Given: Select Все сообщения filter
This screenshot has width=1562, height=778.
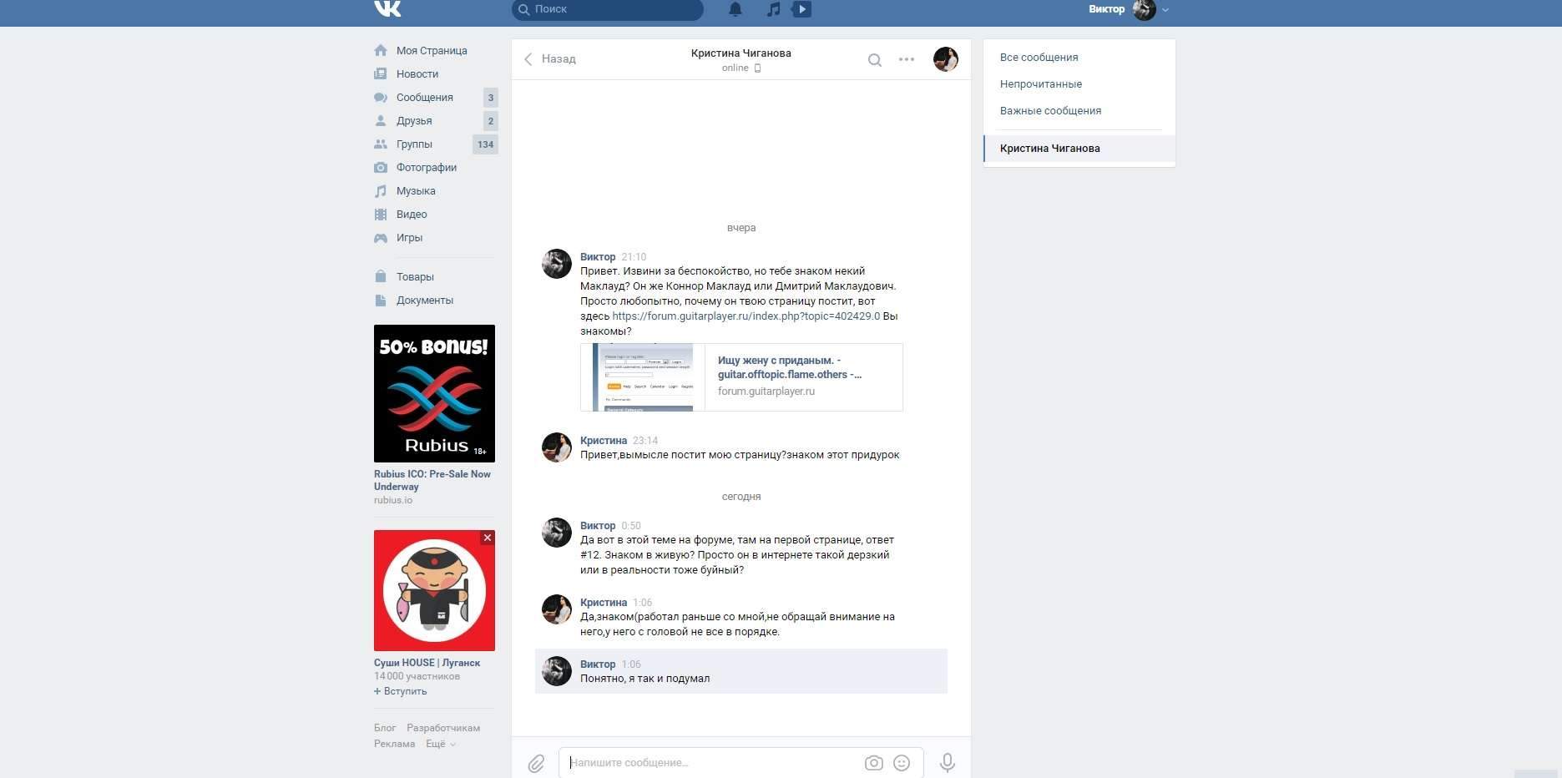Looking at the screenshot, I should 1039,58.
